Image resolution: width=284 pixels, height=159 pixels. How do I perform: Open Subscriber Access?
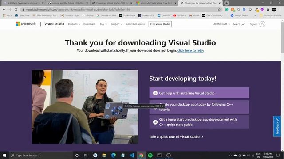pyautogui.click(x=135, y=24)
